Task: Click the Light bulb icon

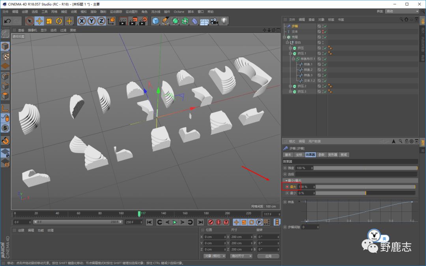Action: click(224, 21)
